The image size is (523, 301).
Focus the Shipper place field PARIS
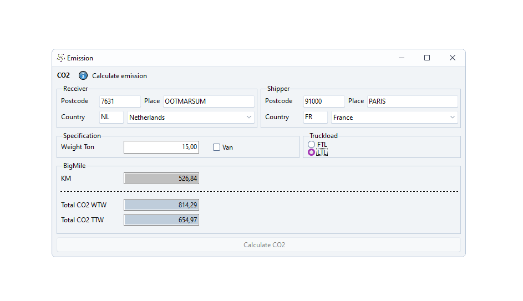tap(413, 101)
